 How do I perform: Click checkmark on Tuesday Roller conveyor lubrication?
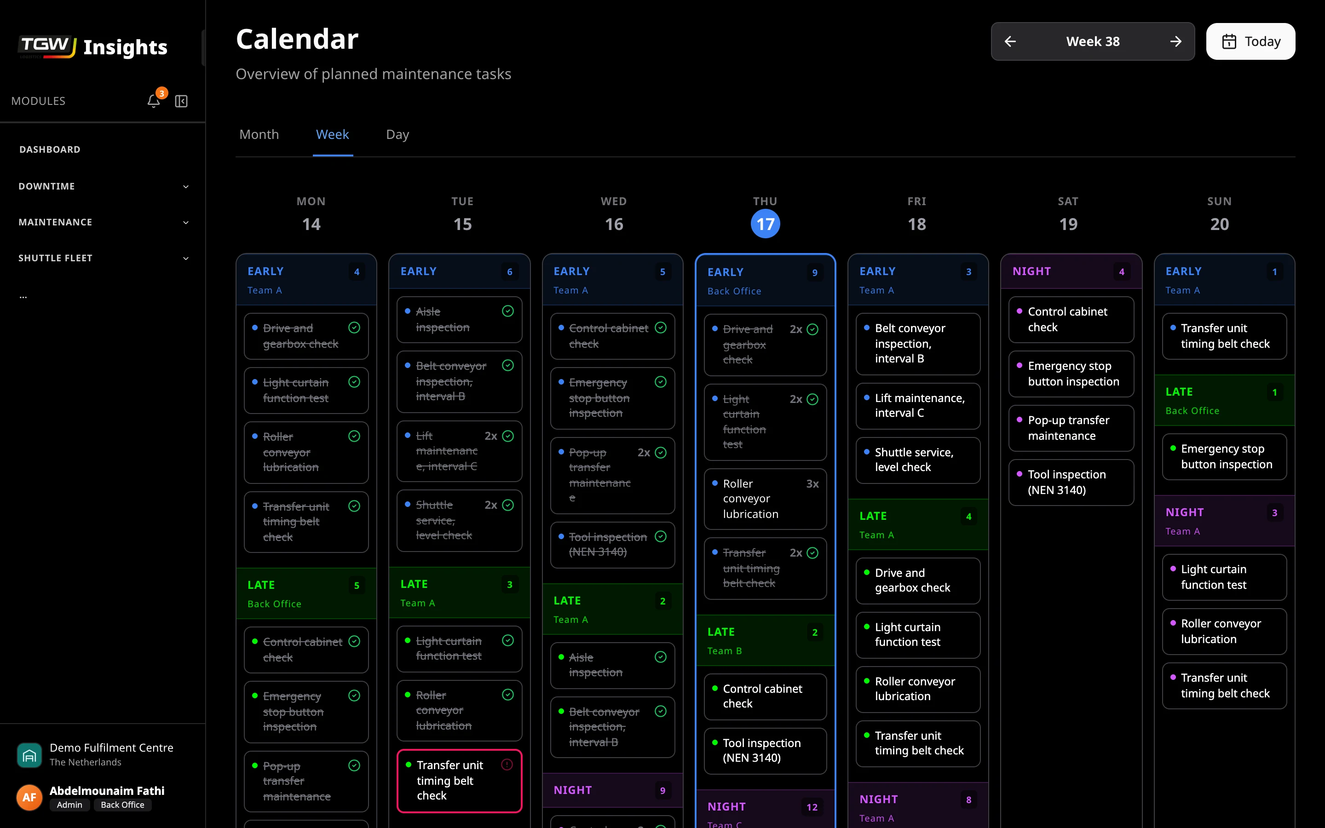coord(507,695)
